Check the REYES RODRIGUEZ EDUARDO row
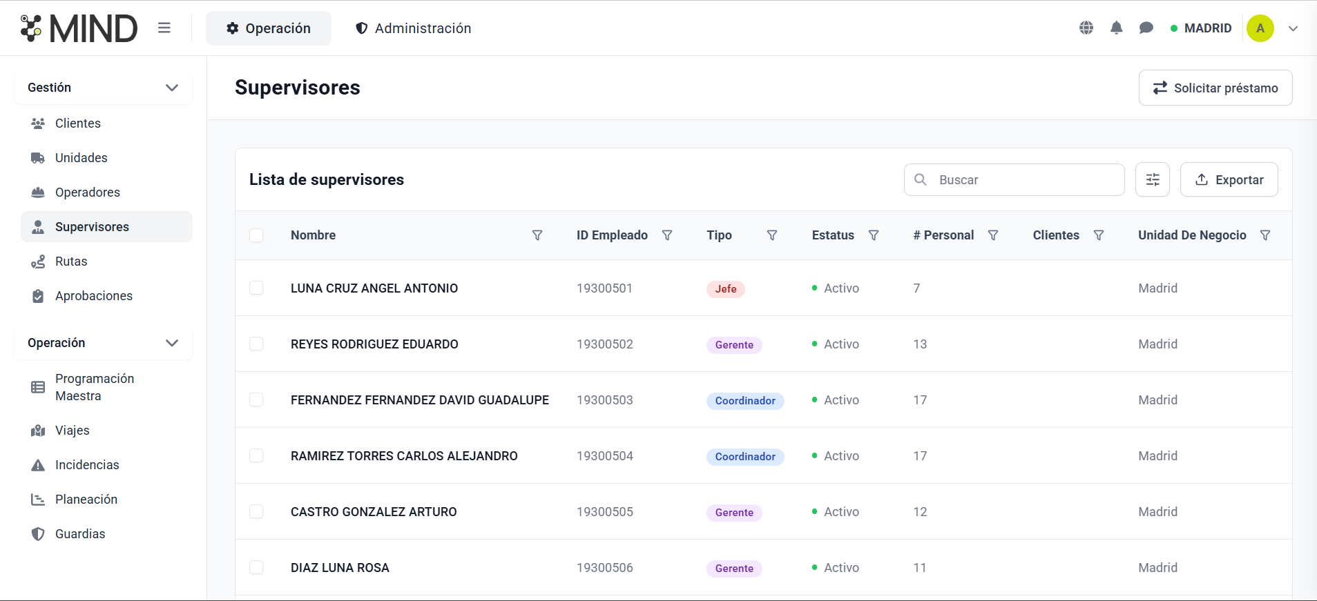This screenshot has height=601, width=1317. click(x=256, y=344)
